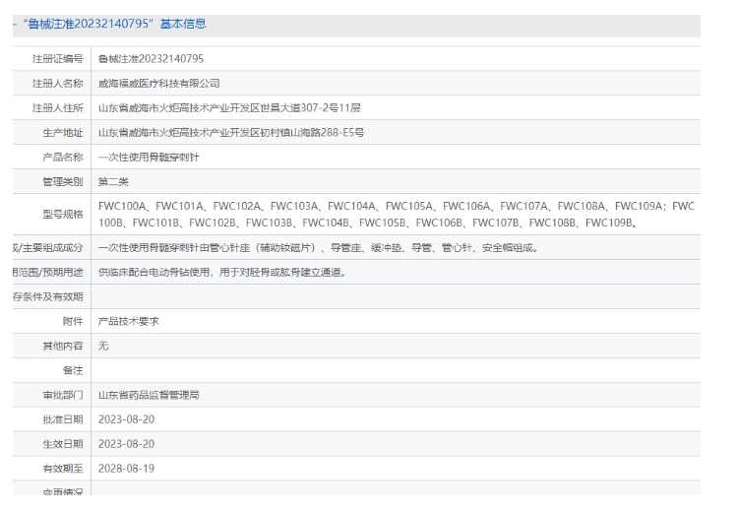738x512 pixels.
Task: Click the 备注 label
Action: point(73,370)
